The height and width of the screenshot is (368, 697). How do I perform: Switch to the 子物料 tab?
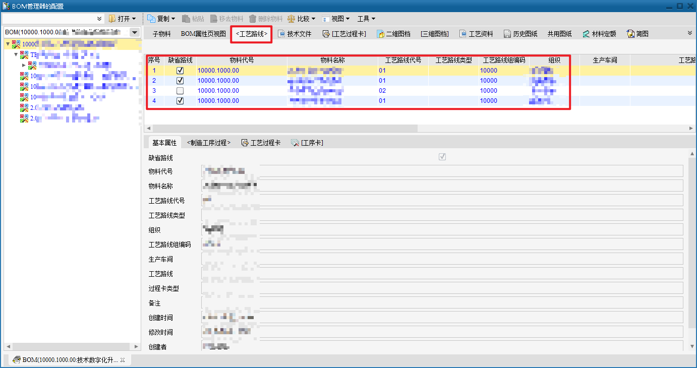(x=162, y=34)
